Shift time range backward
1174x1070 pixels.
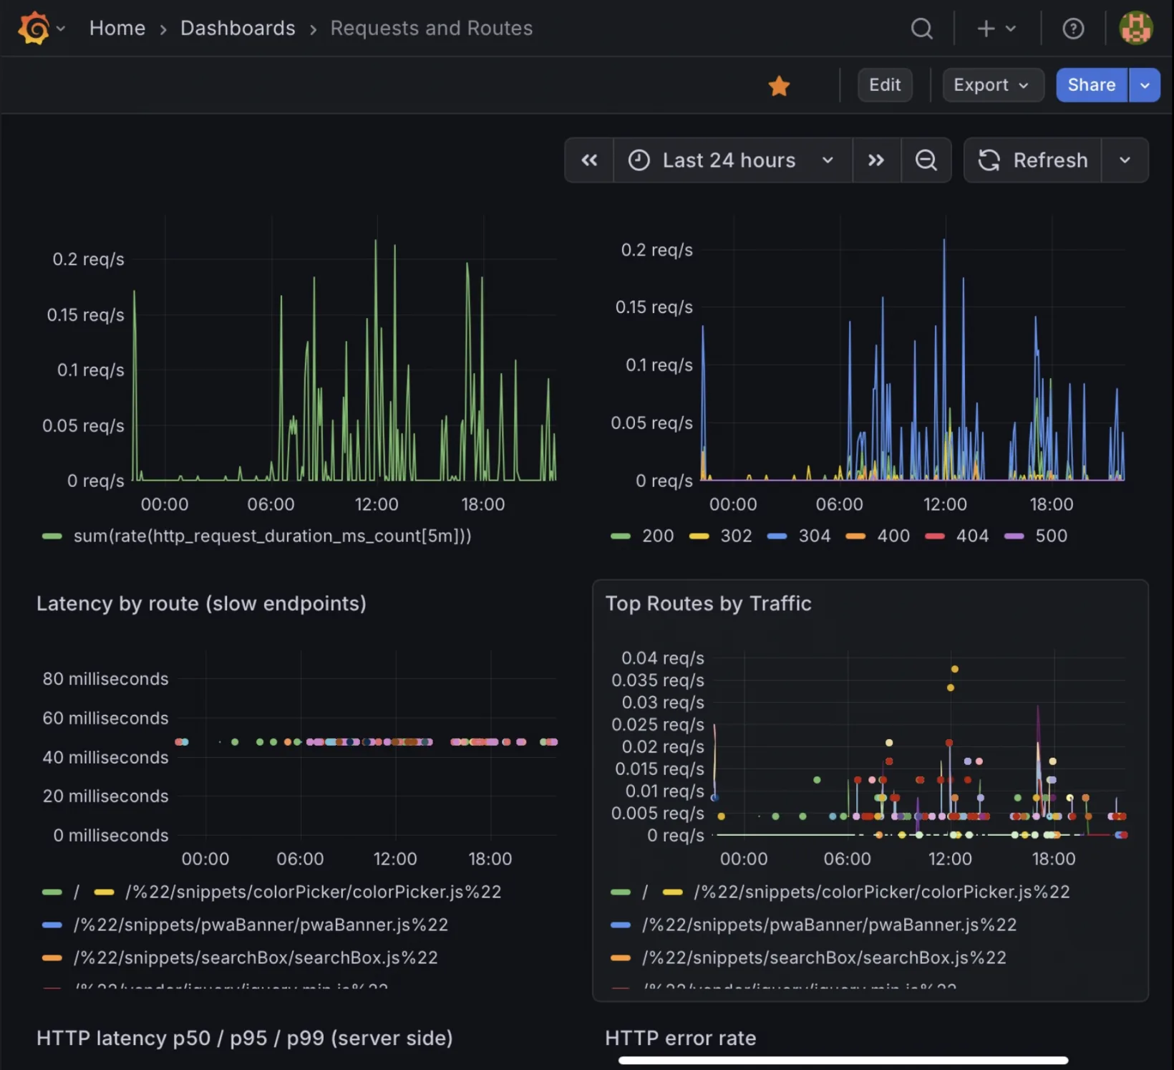[x=589, y=160]
